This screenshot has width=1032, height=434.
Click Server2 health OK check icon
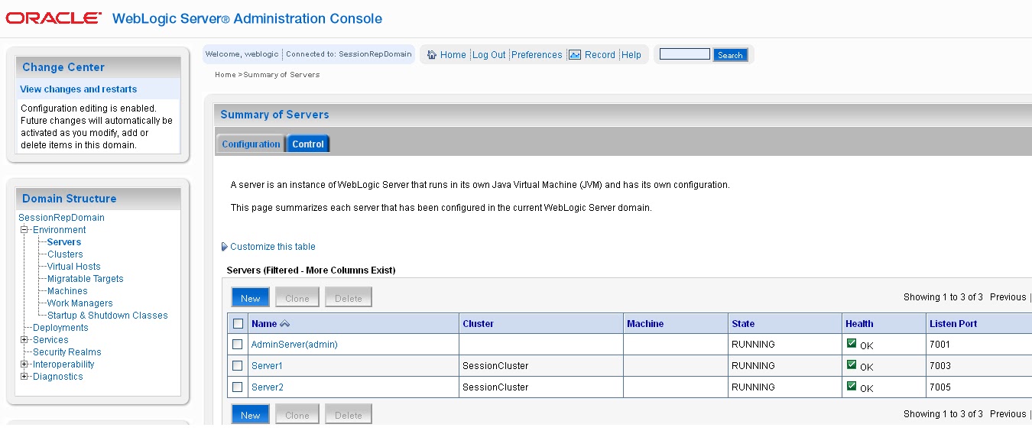852,387
